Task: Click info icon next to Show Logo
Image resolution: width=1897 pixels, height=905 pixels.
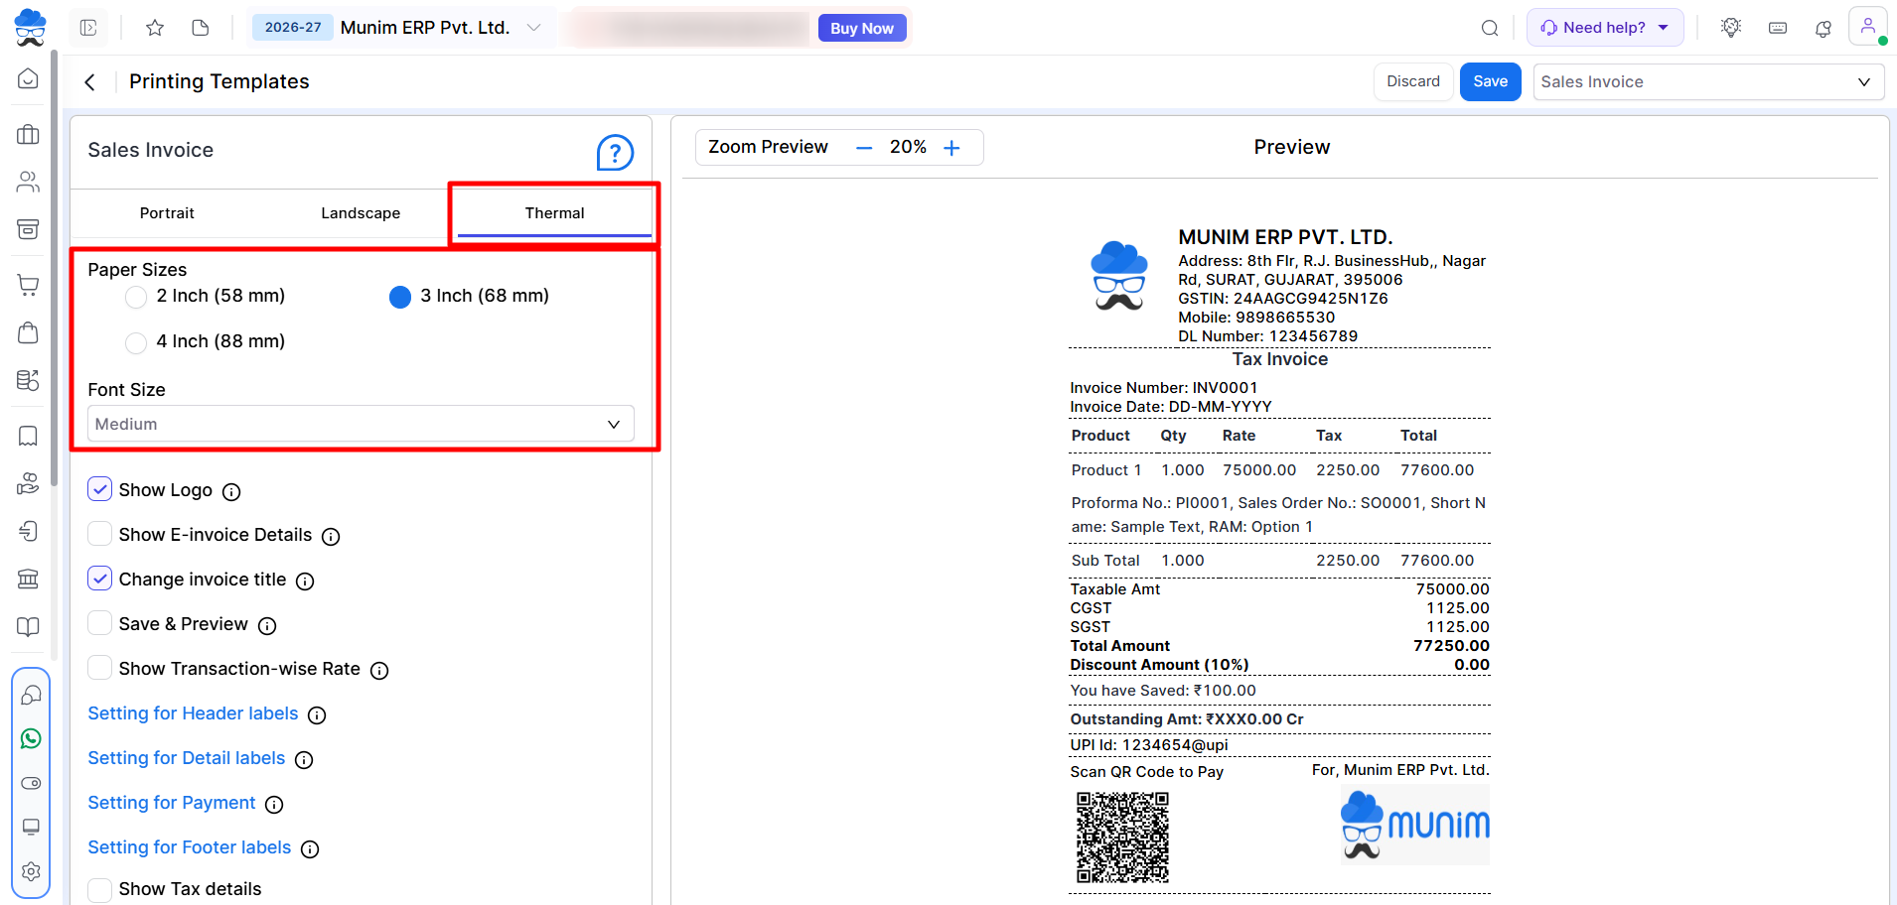Action: 231,492
